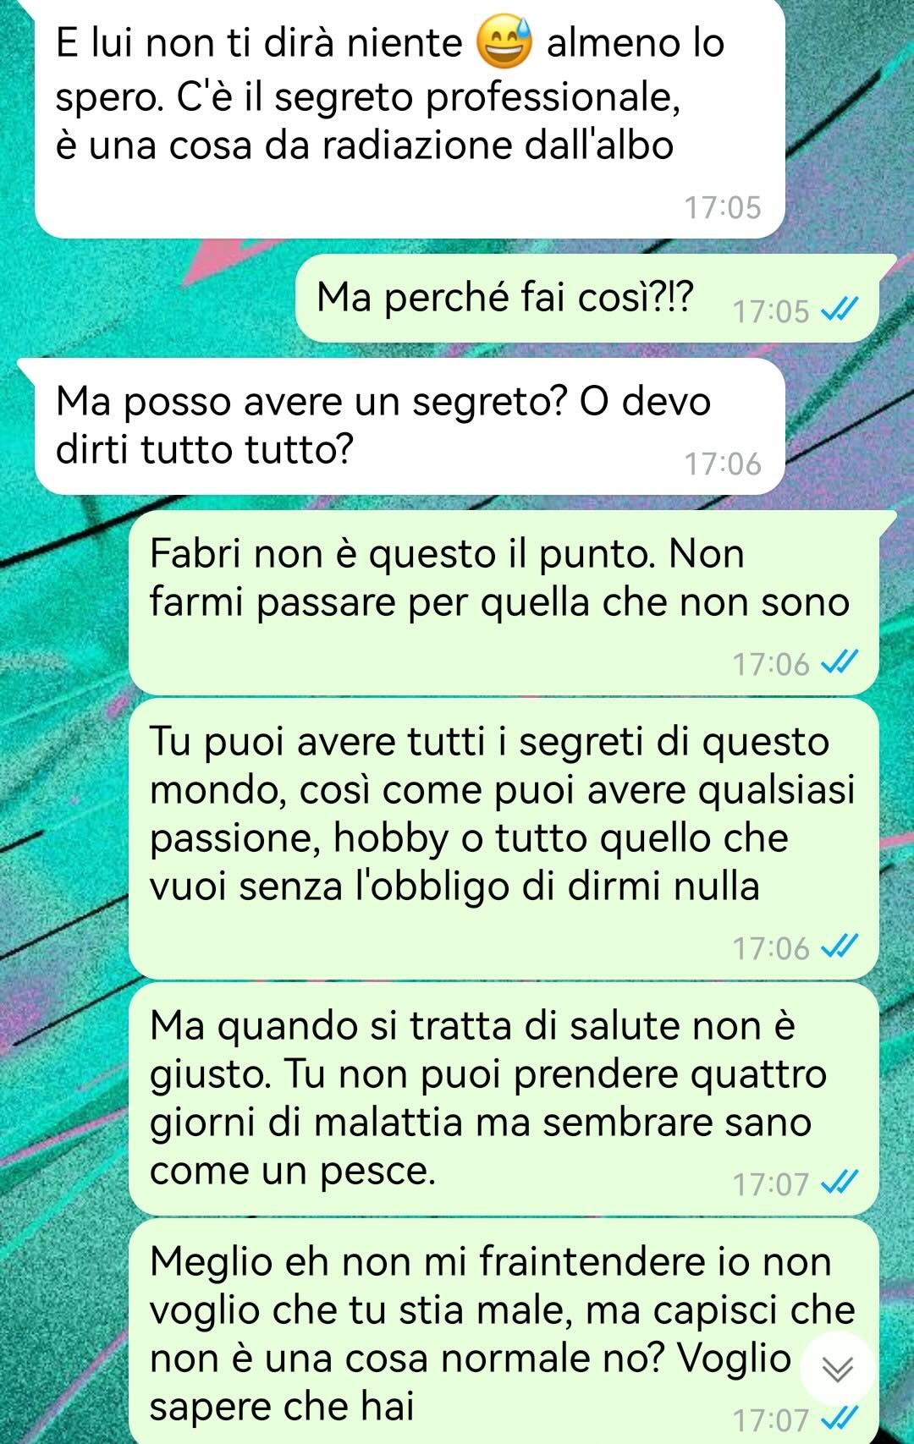Select the 'Ma perché fai così?!?' sent bubble
The width and height of the screenshot is (914, 1444).
pos(587,299)
